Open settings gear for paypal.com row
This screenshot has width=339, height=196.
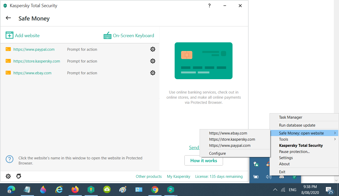coord(153,49)
